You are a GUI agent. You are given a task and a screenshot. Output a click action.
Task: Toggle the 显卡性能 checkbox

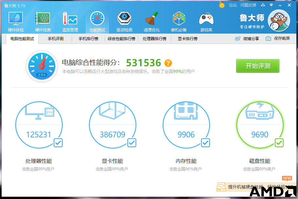pos(132,143)
